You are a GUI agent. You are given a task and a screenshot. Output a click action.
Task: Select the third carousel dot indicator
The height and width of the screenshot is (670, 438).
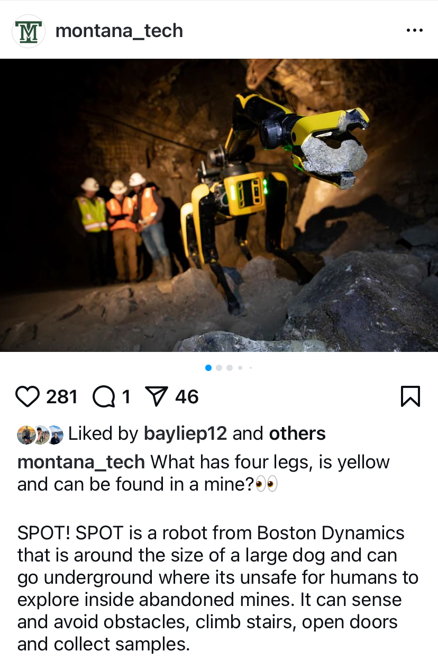[x=230, y=368]
